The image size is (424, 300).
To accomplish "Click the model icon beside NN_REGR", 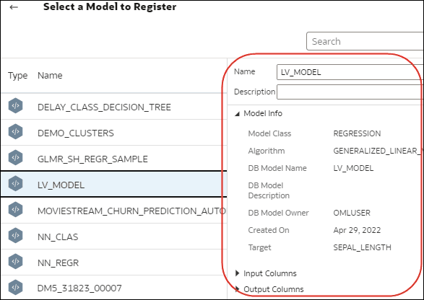I will point(15,261).
